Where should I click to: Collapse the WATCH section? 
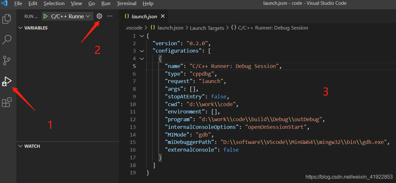[21, 146]
